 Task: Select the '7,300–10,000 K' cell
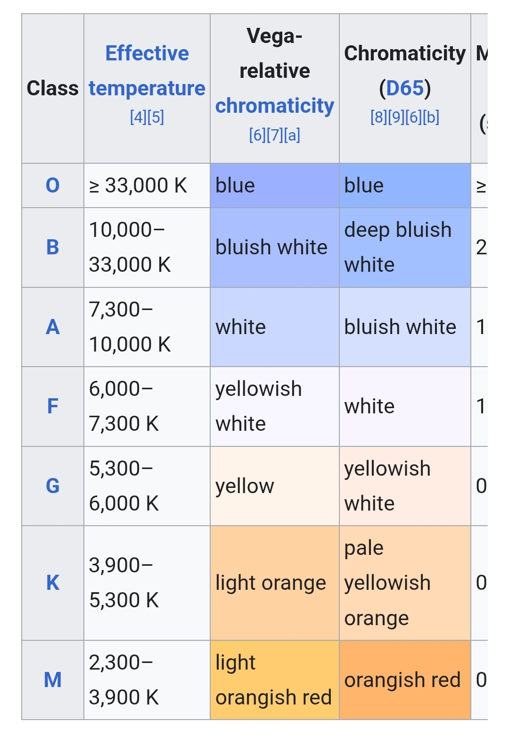[x=147, y=327]
